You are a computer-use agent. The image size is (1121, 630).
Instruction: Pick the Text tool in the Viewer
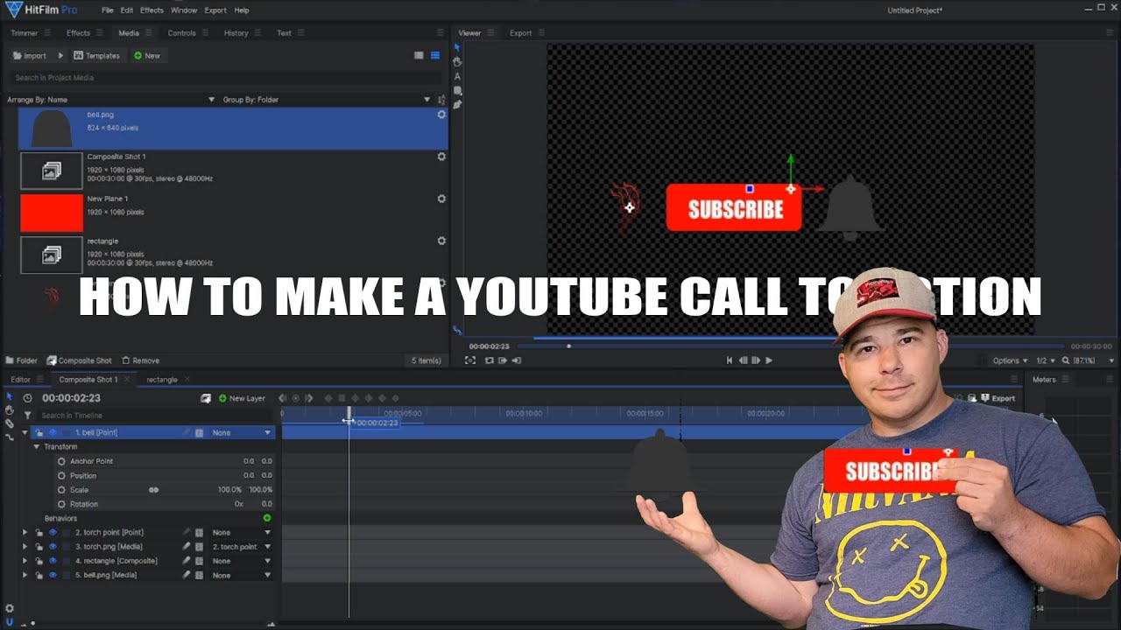(x=457, y=76)
